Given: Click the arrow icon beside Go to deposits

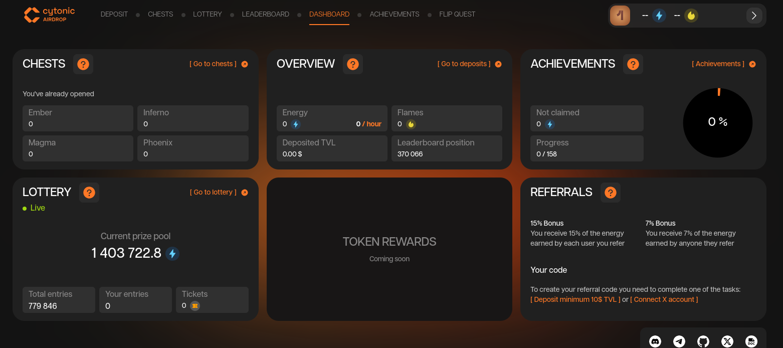Looking at the screenshot, I should (498, 64).
